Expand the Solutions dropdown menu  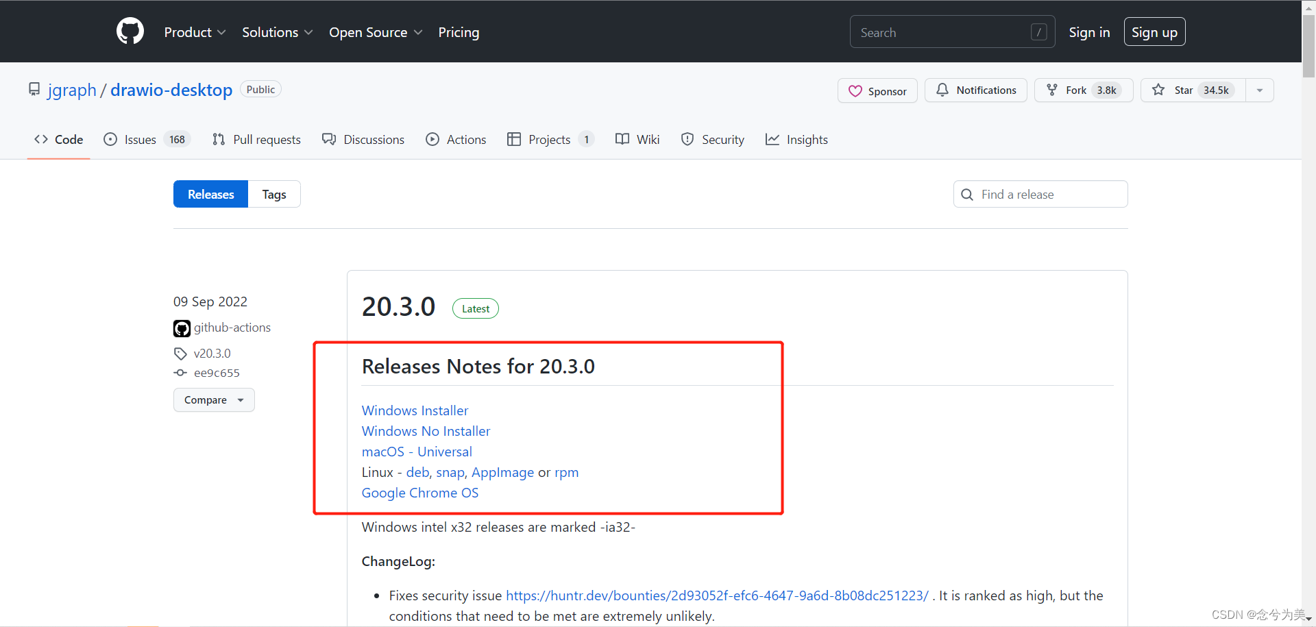(x=277, y=32)
